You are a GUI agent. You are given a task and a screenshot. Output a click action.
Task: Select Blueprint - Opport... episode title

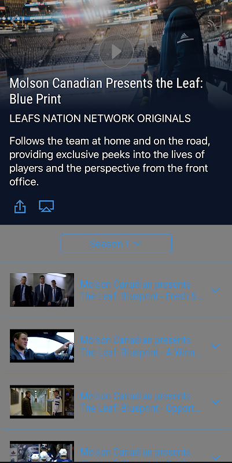point(141,402)
